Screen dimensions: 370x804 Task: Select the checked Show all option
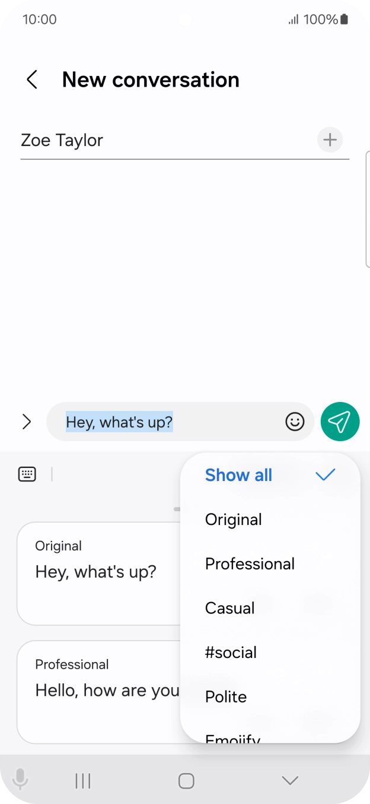pos(270,475)
